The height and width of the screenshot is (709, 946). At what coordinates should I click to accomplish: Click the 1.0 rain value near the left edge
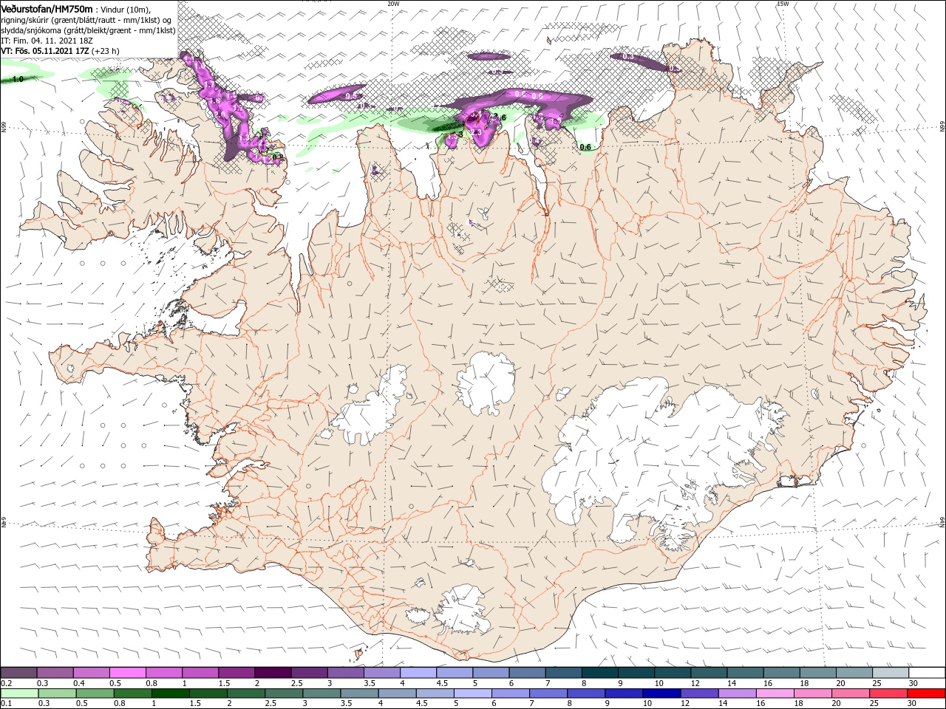tap(18, 78)
